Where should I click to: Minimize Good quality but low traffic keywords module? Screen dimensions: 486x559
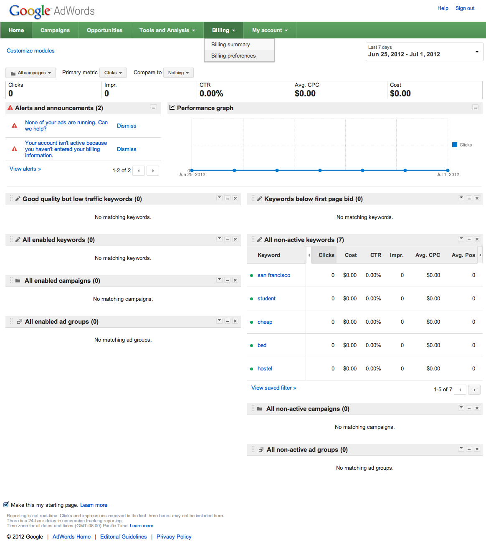(x=228, y=199)
